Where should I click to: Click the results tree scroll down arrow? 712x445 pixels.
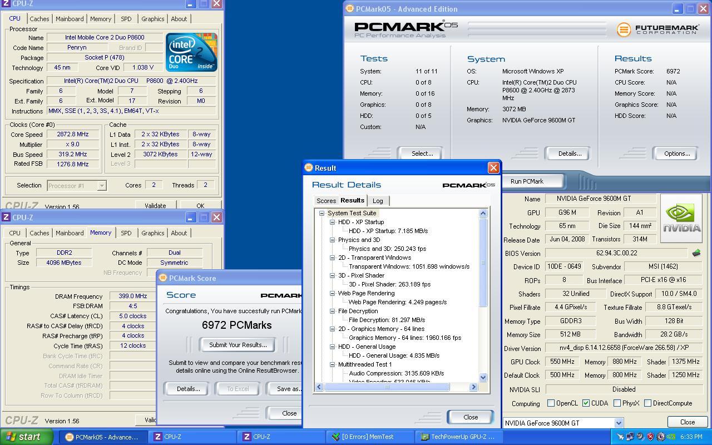(483, 378)
